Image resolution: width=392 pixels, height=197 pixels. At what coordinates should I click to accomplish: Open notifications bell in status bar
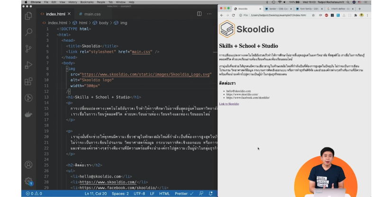click(211, 194)
